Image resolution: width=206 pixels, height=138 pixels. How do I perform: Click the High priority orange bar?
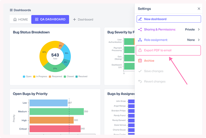(51, 120)
